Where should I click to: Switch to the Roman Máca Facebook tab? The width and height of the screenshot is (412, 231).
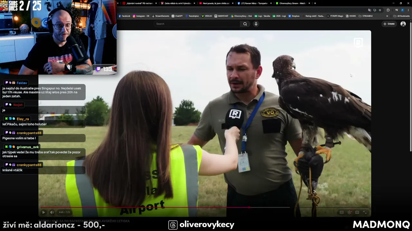(253, 3)
